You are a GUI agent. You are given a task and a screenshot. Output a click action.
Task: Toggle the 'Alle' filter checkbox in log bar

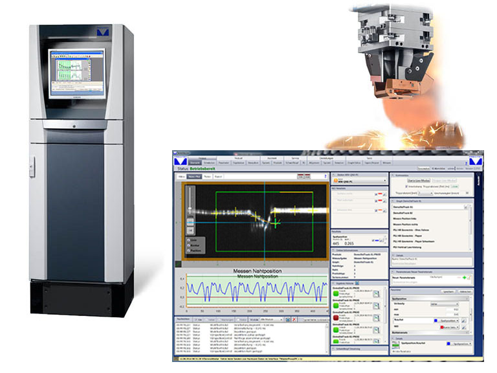pos(196,319)
